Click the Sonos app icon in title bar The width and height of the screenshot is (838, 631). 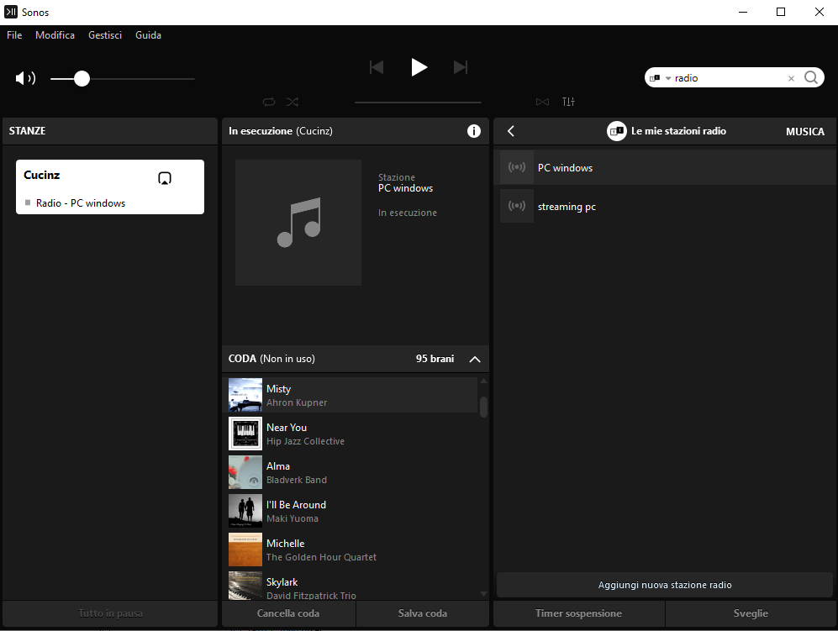[11, 12]
